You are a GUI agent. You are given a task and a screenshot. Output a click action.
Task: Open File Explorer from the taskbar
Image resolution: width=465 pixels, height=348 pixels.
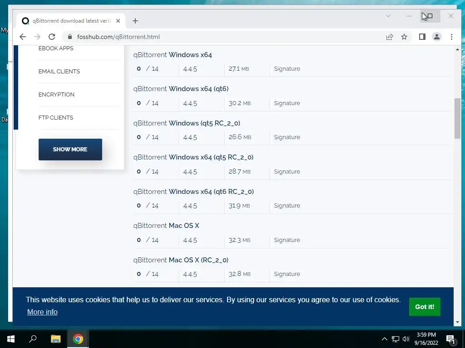tap(55, 339)
